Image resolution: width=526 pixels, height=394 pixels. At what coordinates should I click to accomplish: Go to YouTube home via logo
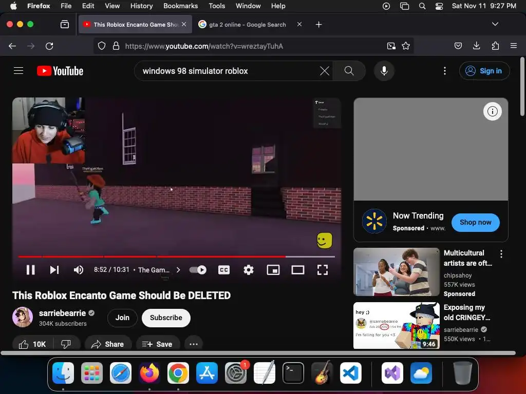(x=60, y=71)
